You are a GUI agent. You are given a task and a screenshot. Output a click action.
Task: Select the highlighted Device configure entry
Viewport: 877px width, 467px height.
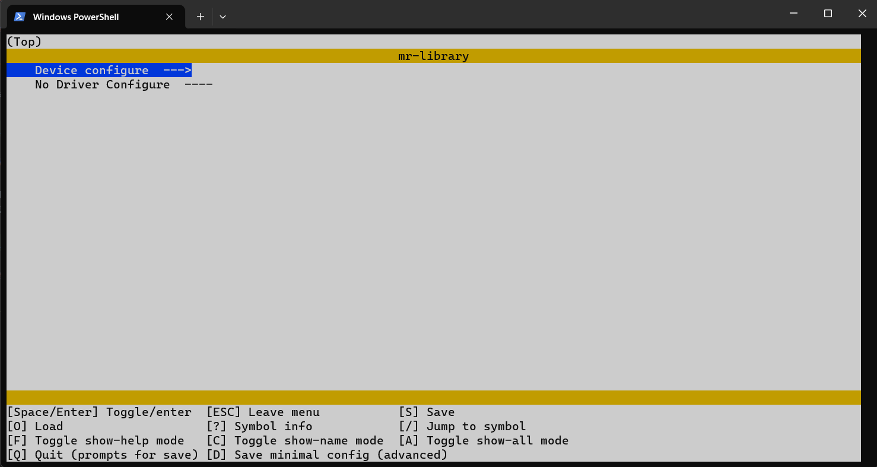pos(92,70)
